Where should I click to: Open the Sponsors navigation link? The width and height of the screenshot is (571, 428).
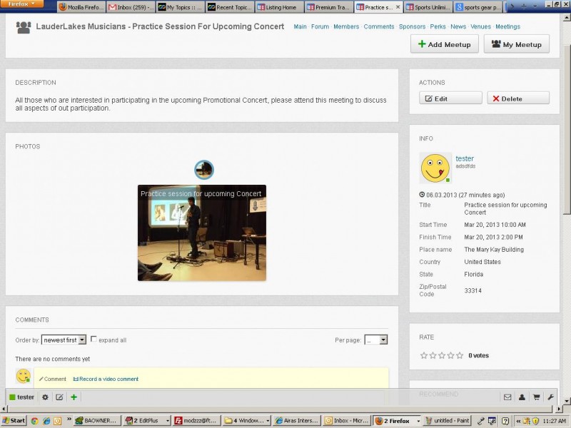click(413, 26)
